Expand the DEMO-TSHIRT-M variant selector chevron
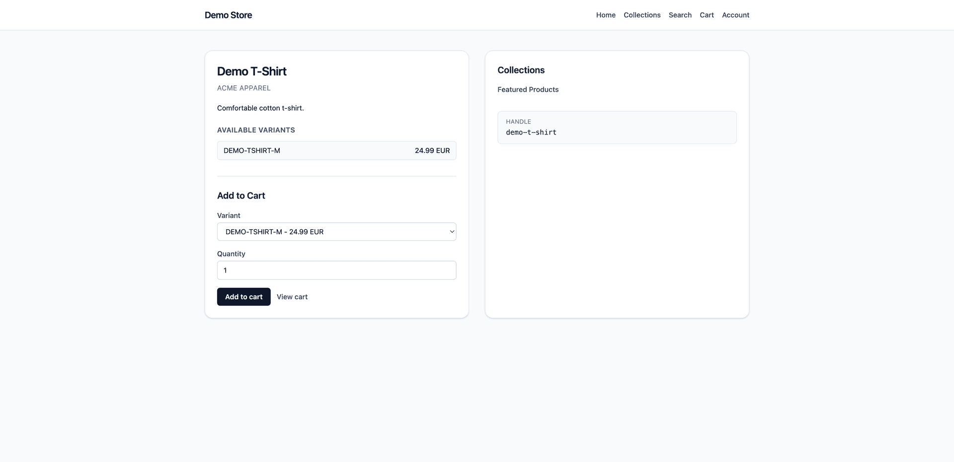The height and width of the screenshot is (462, 954). pyautogui.click(x=451, y=231)
